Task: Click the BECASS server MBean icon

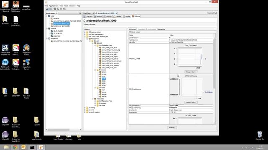Action: 95,43
